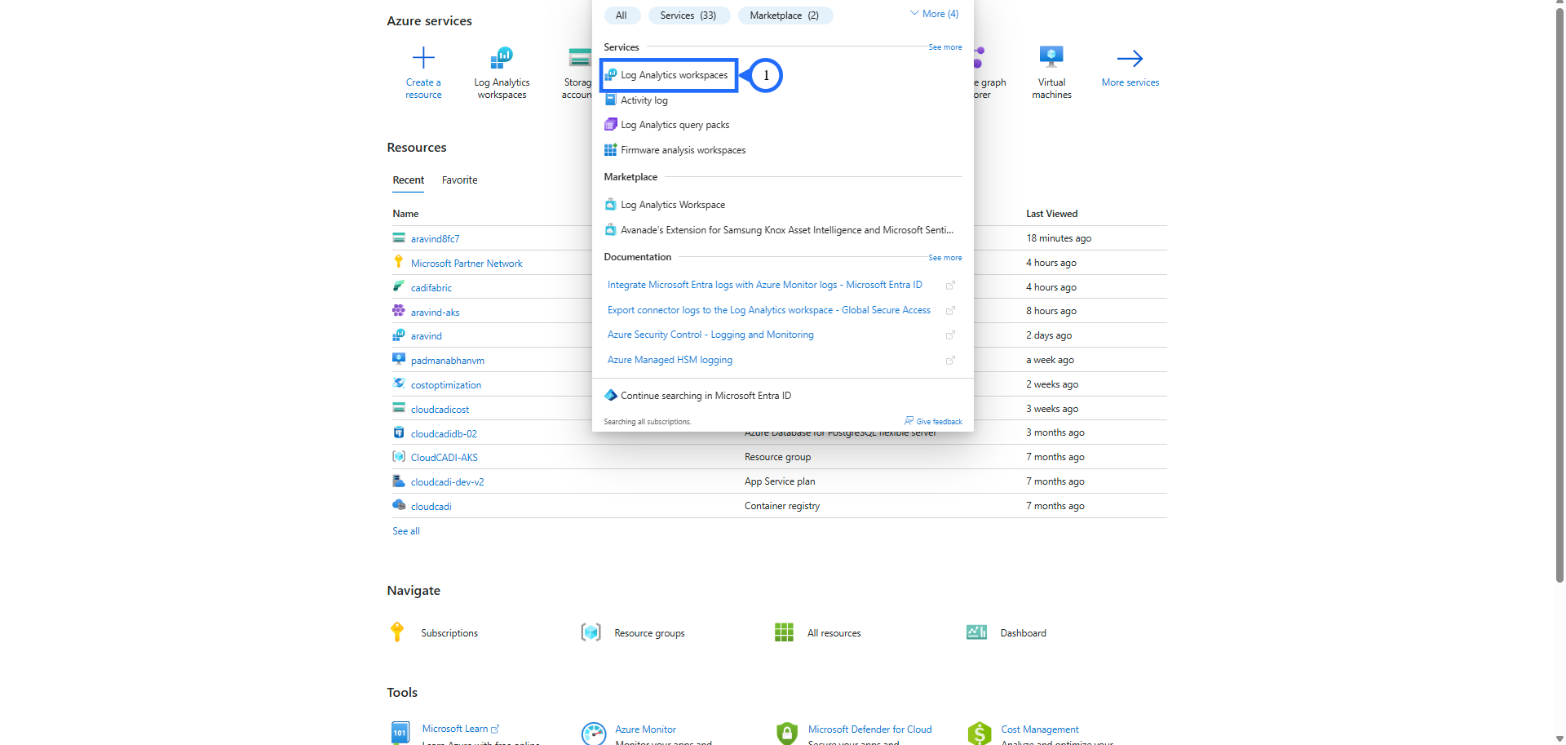
Task: Click the cloudcadidb-02 database icon
Action: 399,432
